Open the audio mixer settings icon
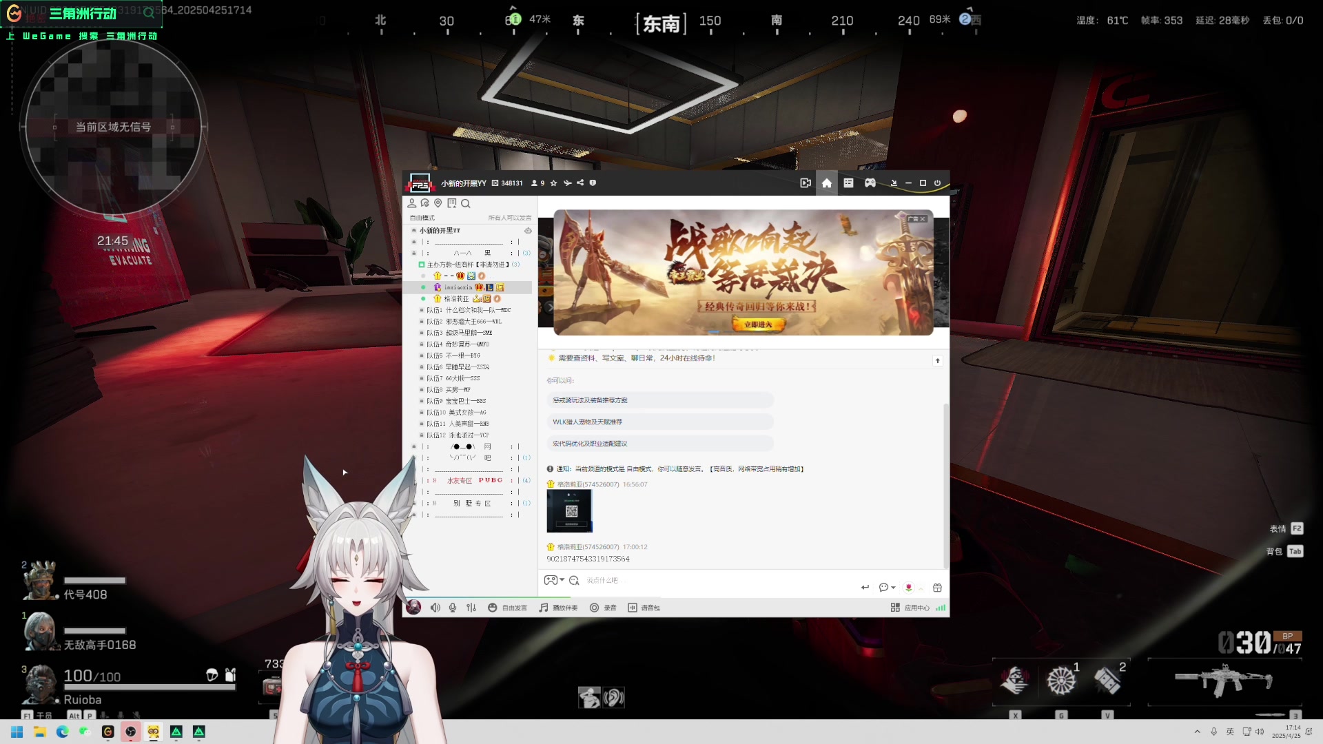Viewport: 1323px width, 744px height. 471,608
